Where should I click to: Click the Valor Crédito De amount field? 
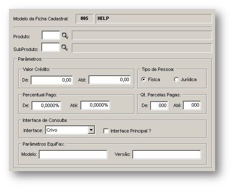(x=52, y=80)
